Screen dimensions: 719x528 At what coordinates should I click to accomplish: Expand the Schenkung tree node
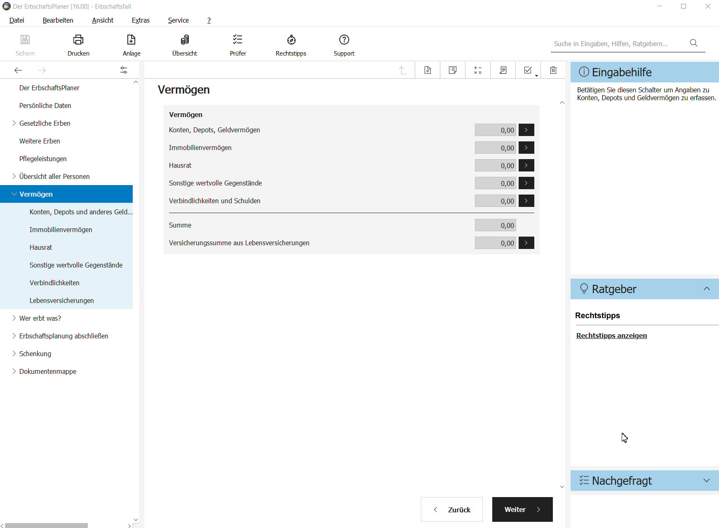[14, 354]
